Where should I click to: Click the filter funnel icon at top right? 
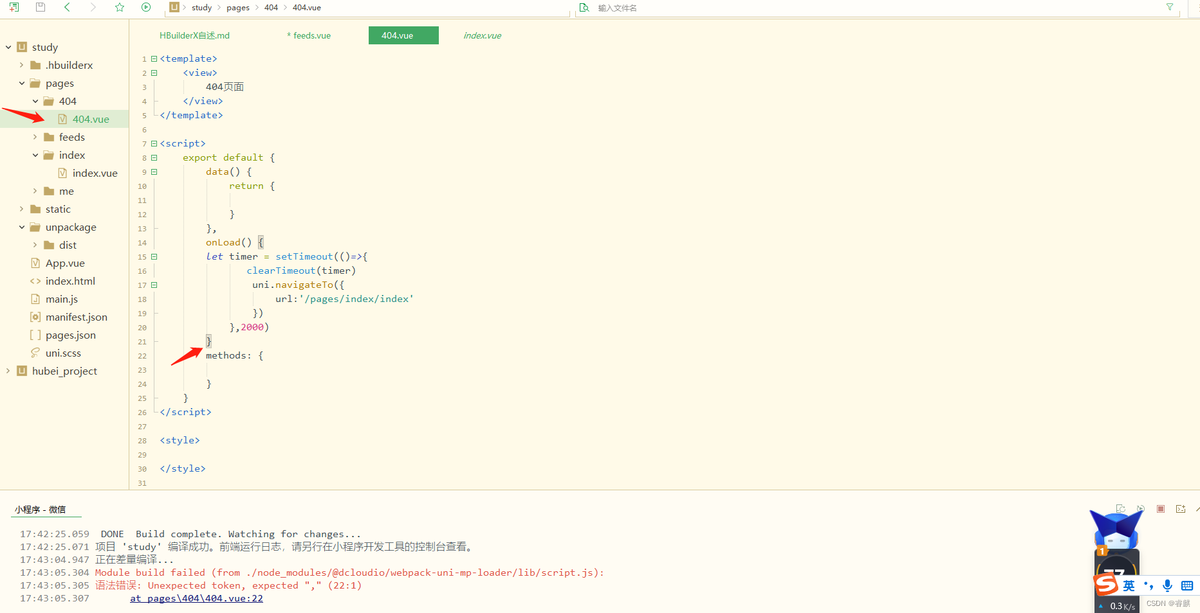coord(1170,7)
